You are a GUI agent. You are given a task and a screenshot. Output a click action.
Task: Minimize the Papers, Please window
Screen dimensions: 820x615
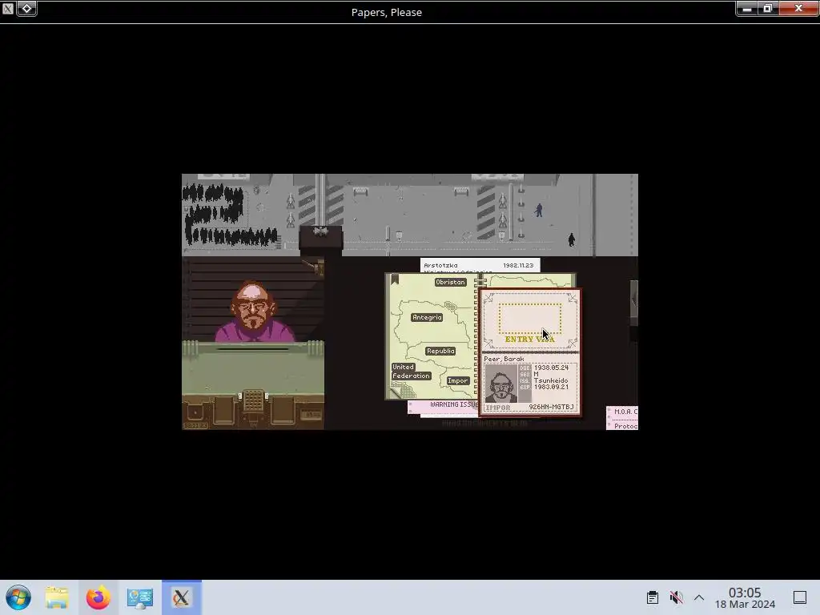[x=747, y=8]
